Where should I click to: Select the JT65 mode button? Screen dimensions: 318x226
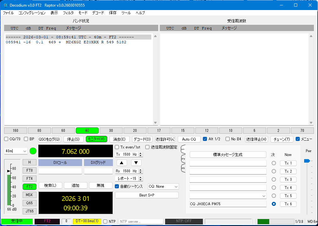30,211
